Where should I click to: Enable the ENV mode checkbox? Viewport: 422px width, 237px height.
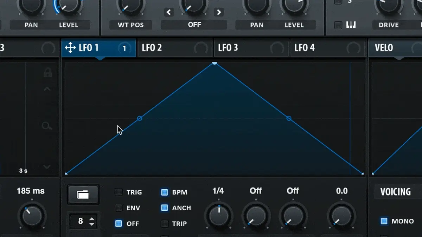(119, 208)
